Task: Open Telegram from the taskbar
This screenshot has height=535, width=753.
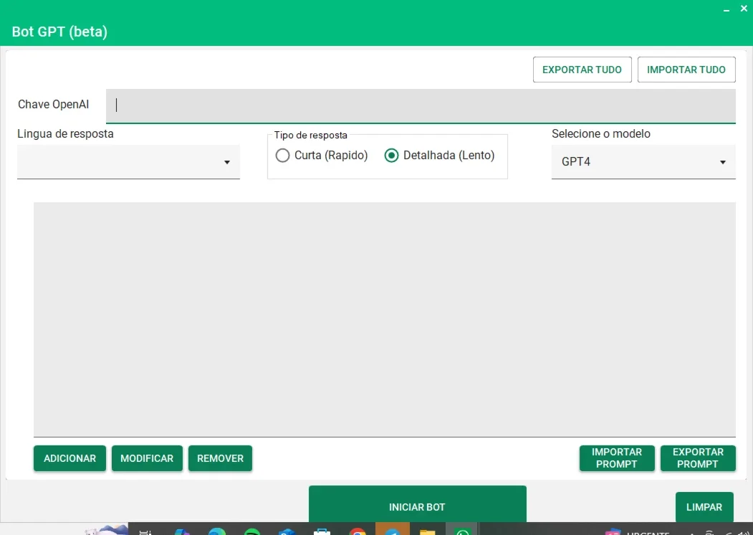Action: point(393,530)
